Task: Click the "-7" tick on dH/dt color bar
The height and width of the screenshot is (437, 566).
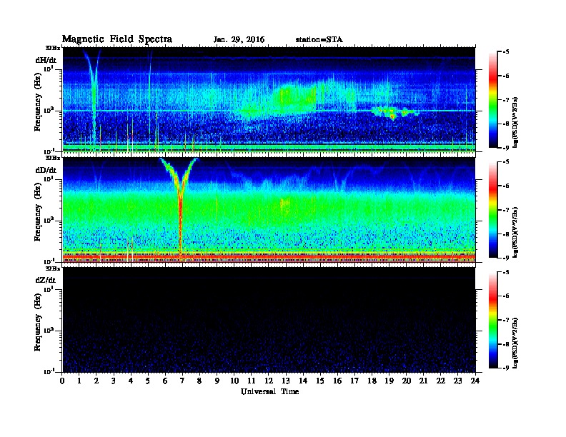Action: 505,100
